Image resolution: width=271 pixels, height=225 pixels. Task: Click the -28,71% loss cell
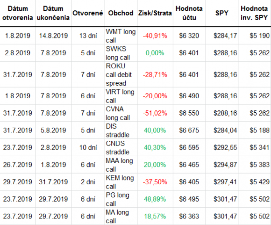tap(155, 75)
